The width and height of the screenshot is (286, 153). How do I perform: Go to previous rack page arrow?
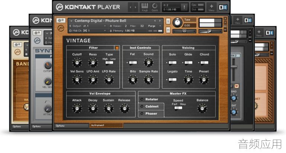click(x=130, y=7)
